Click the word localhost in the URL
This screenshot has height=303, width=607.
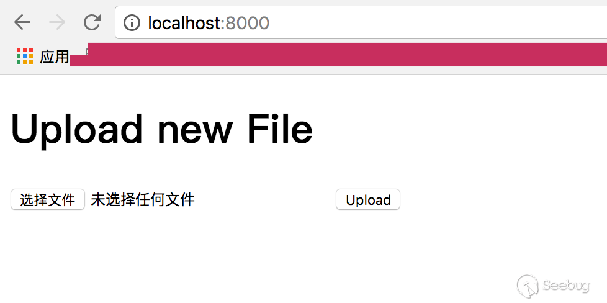pos(184,23)
